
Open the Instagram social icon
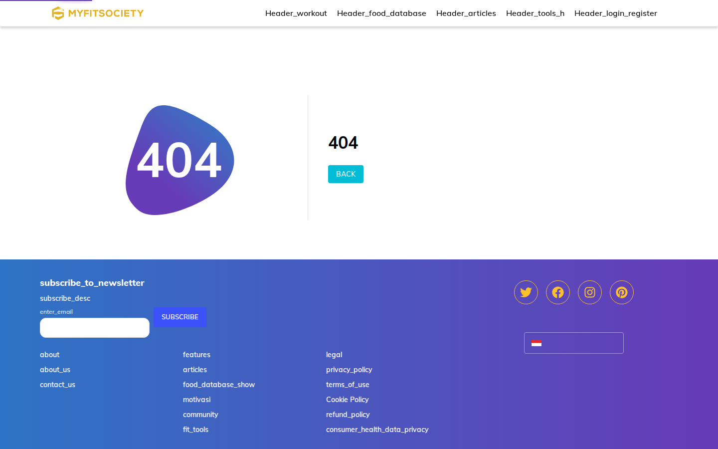[590, 292]
